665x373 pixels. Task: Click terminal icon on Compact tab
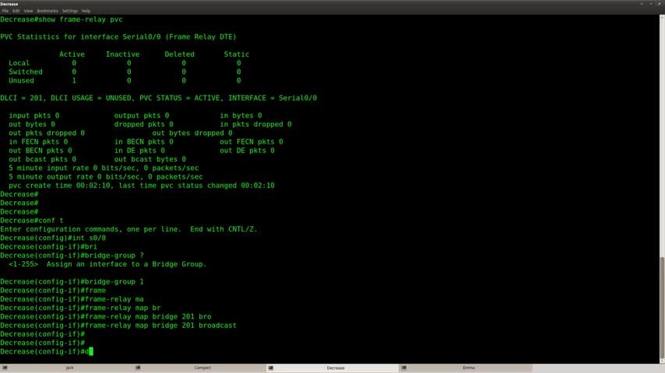(138, 368)
